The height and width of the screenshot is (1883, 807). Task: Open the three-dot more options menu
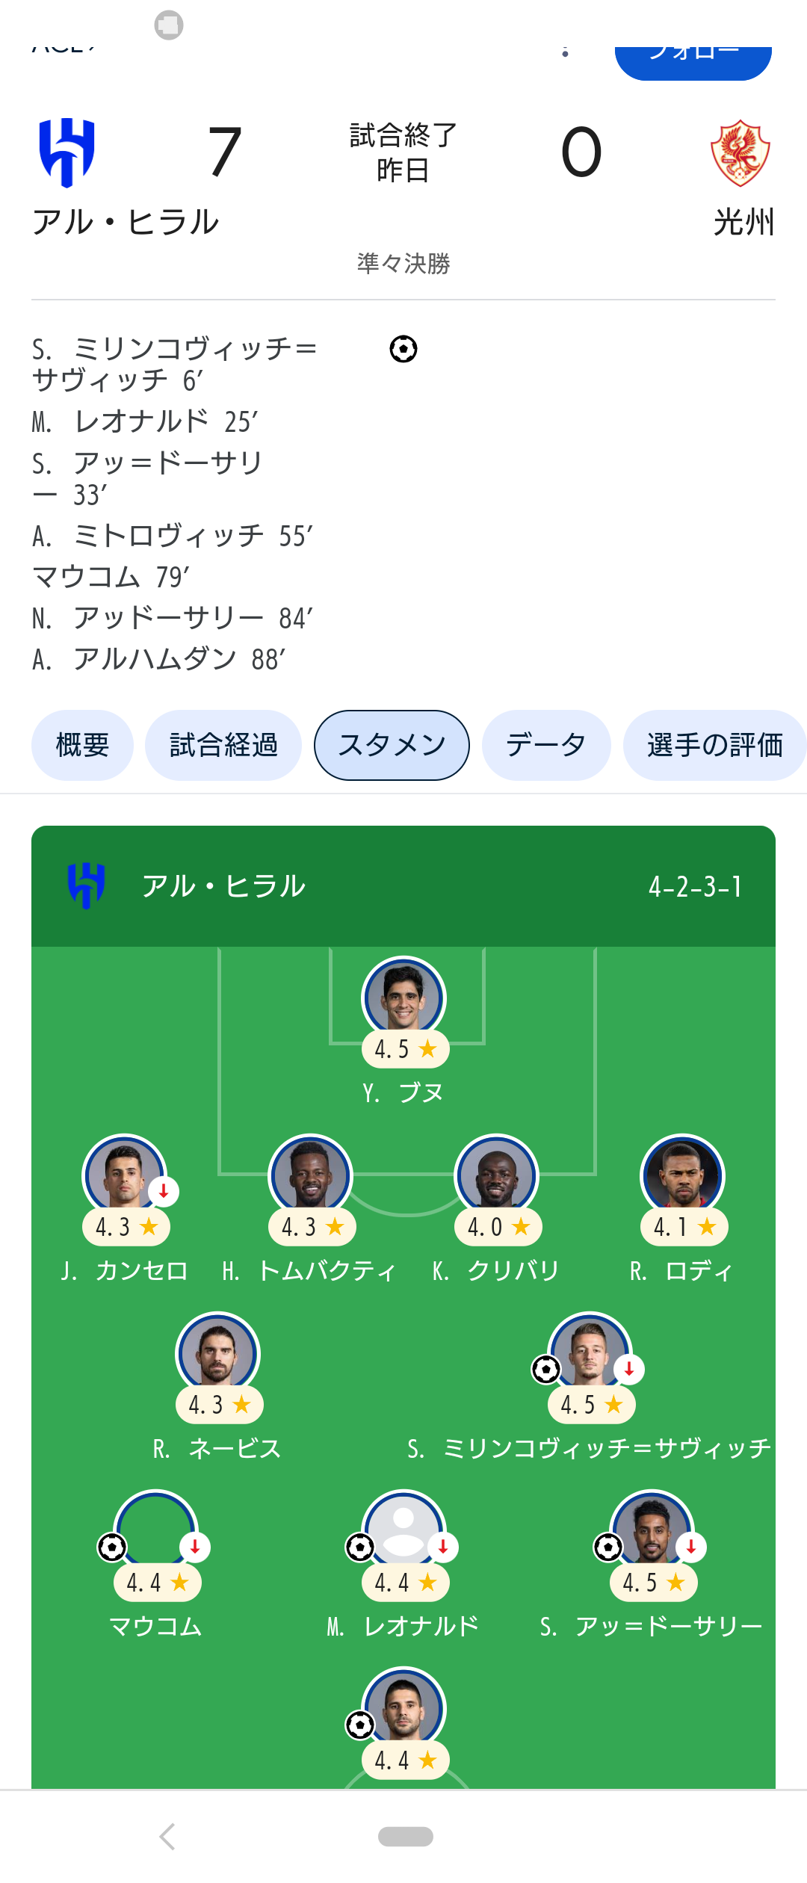click(x=566, y=51)
